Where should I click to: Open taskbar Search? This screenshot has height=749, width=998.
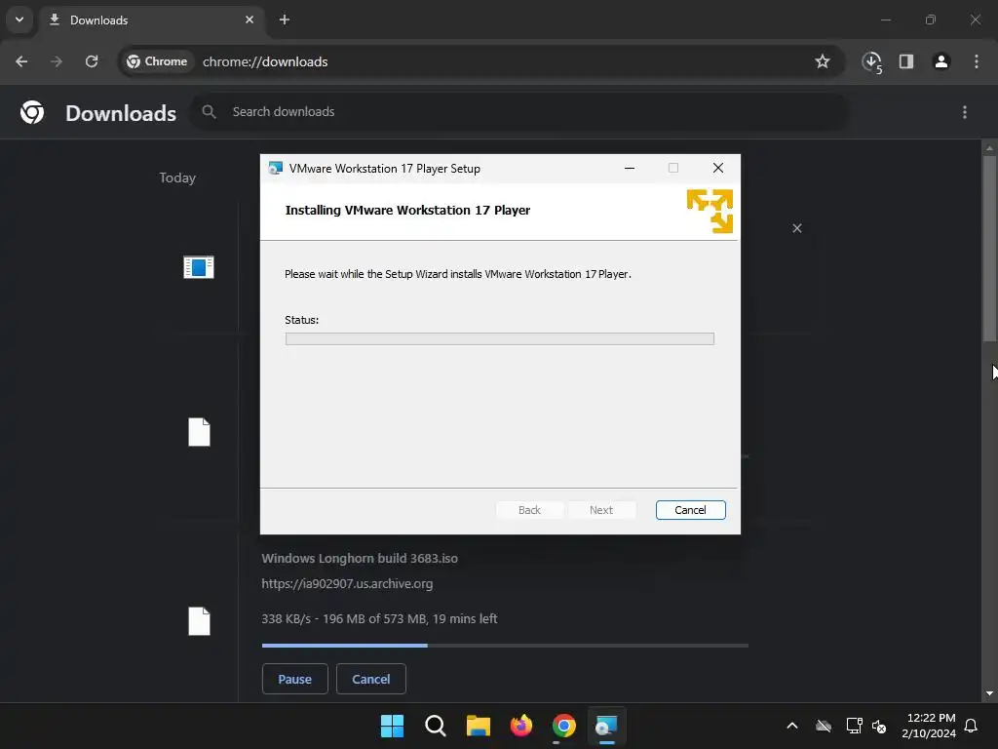(x=436, y=726)
